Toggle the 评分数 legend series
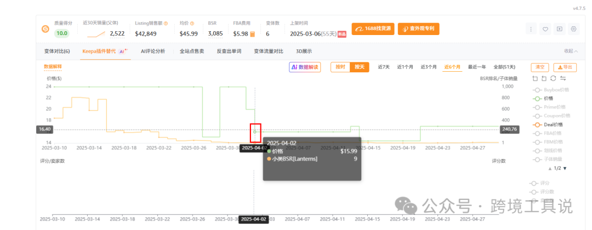This screenshot has width=592, height=230. (542, 191)
